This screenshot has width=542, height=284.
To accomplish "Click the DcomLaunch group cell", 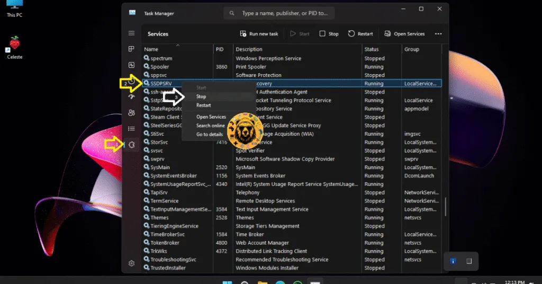I will click(419, 176).
